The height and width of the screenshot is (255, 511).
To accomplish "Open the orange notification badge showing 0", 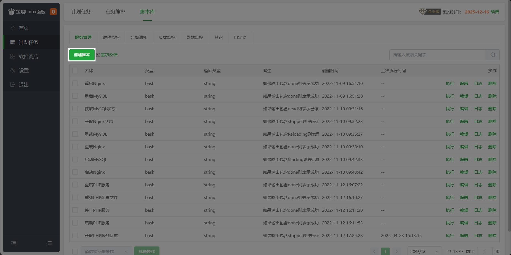I will [53, 12].
